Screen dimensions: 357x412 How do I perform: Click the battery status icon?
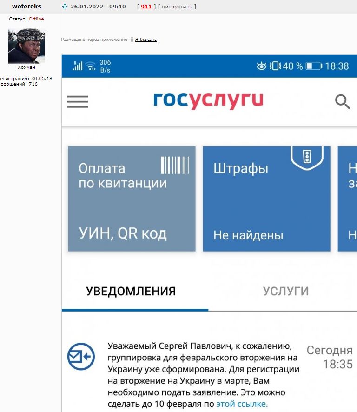tap(314, 66)
